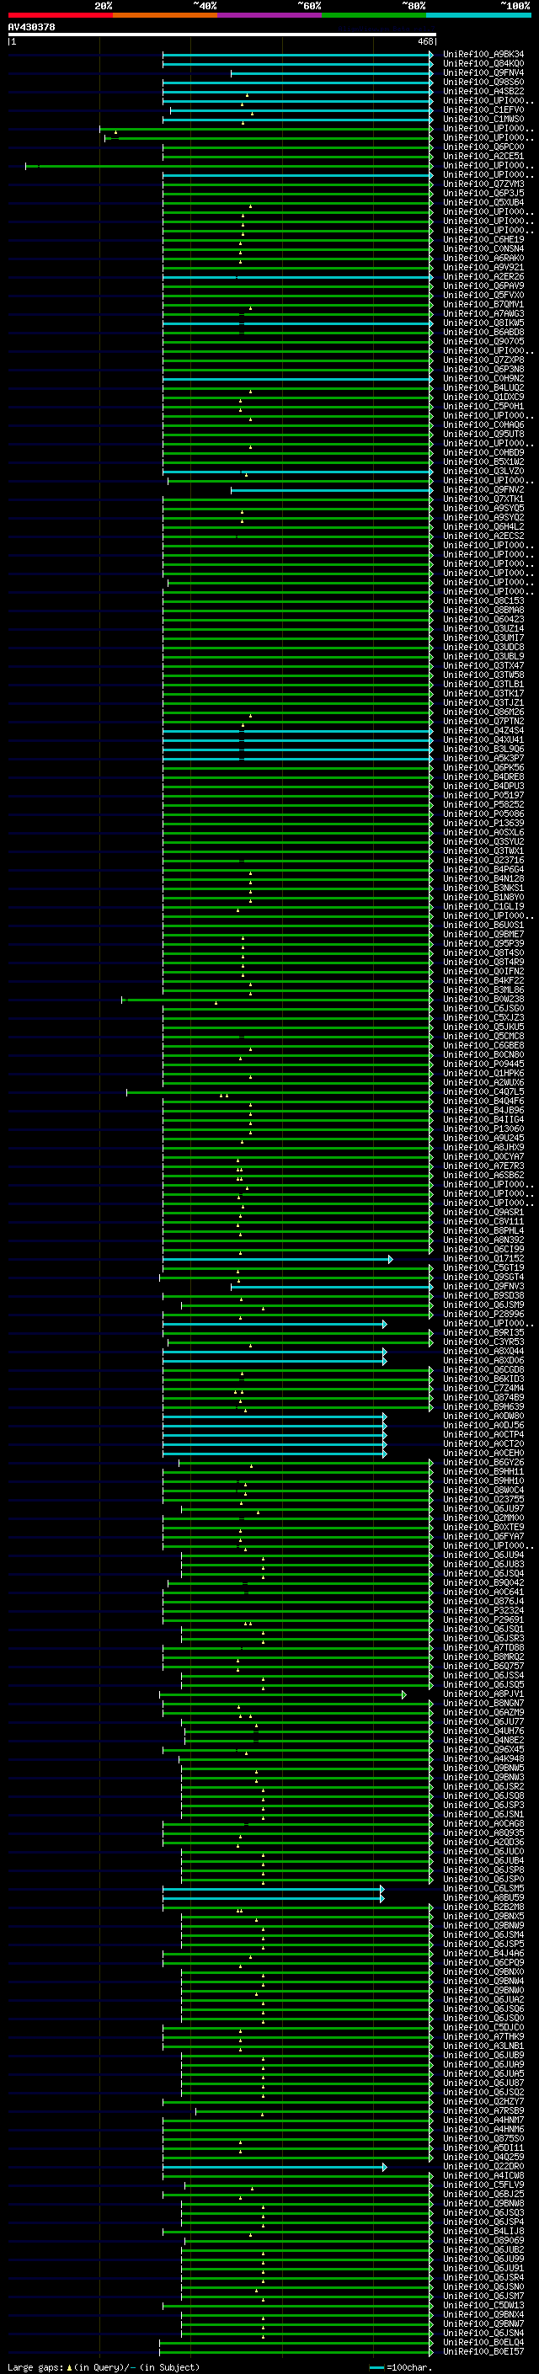Screen dimensions: 539x2374
Task: Click the red 20% identity color segment
Action: (60, 15)
